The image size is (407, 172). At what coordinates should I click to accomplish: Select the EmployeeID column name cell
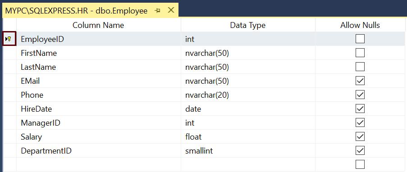coord(99,39)
